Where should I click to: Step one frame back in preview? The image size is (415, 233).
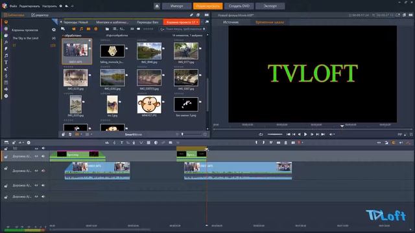coord(300,135)
